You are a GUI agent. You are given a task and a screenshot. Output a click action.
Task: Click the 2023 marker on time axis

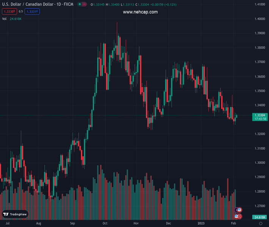tap(201, 224)
